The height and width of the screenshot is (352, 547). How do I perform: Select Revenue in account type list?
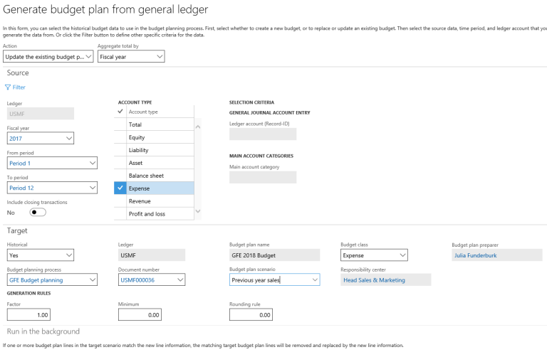(x=141, y=201)
